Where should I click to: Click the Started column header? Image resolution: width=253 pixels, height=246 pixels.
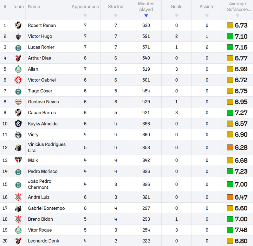[x=116, y=7]
